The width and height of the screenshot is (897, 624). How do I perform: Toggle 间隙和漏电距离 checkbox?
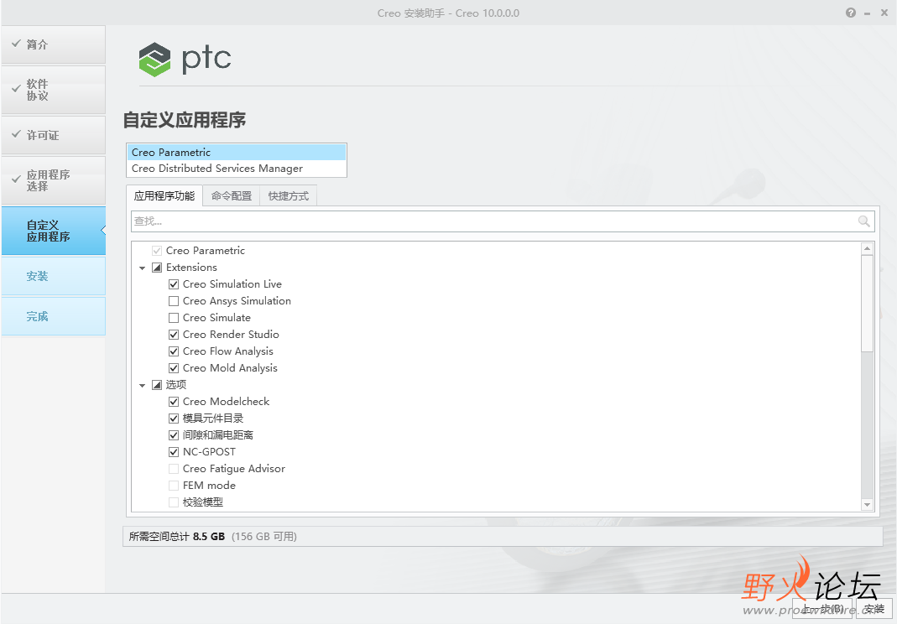(174, 435)
